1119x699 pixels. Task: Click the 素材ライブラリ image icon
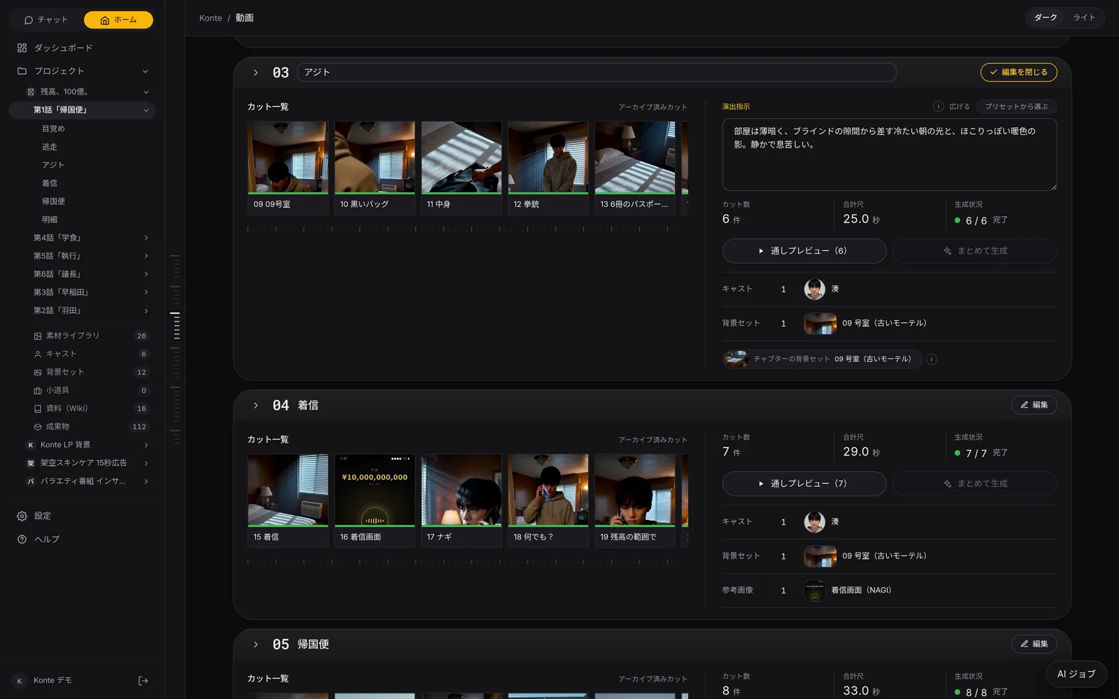coord(38,336)
